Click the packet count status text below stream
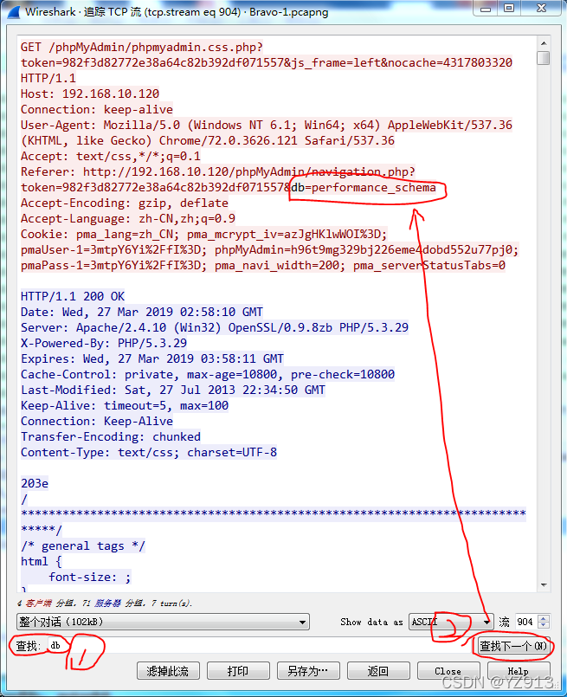Image resolution: width=567 pixels, height=697 pixels. tap(105, 603)
